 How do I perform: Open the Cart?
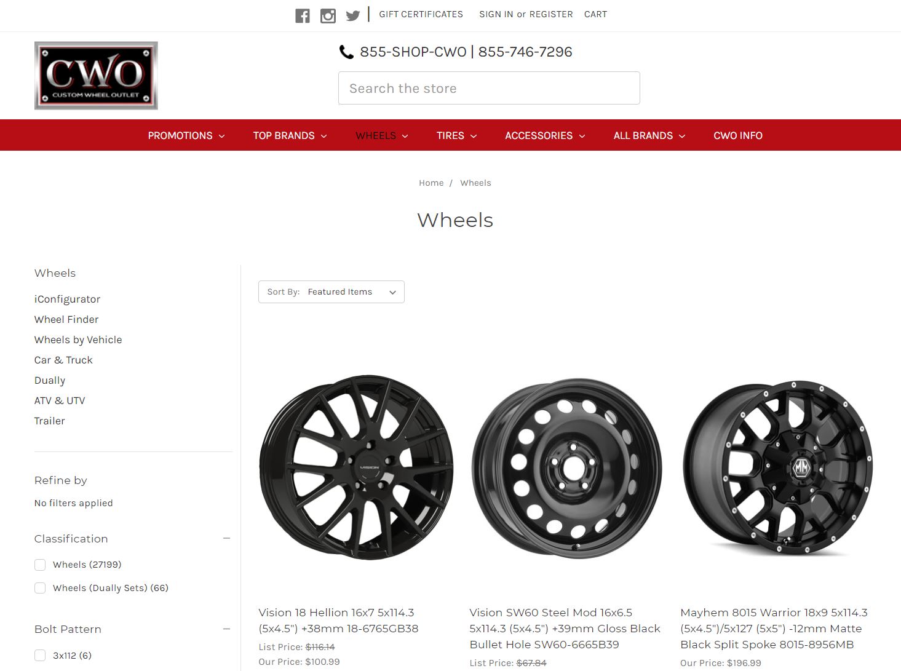(x=595, y=14)
